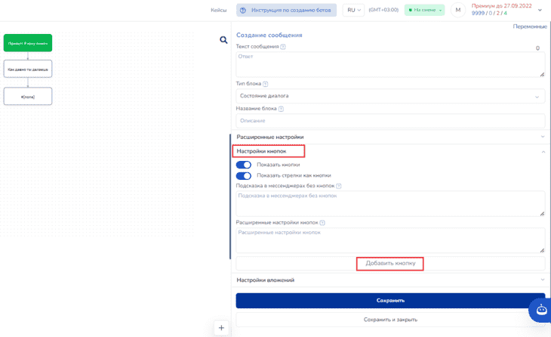Click help icon next to Текст сообщения
551x337 pixels.
(x=283, y=47)
